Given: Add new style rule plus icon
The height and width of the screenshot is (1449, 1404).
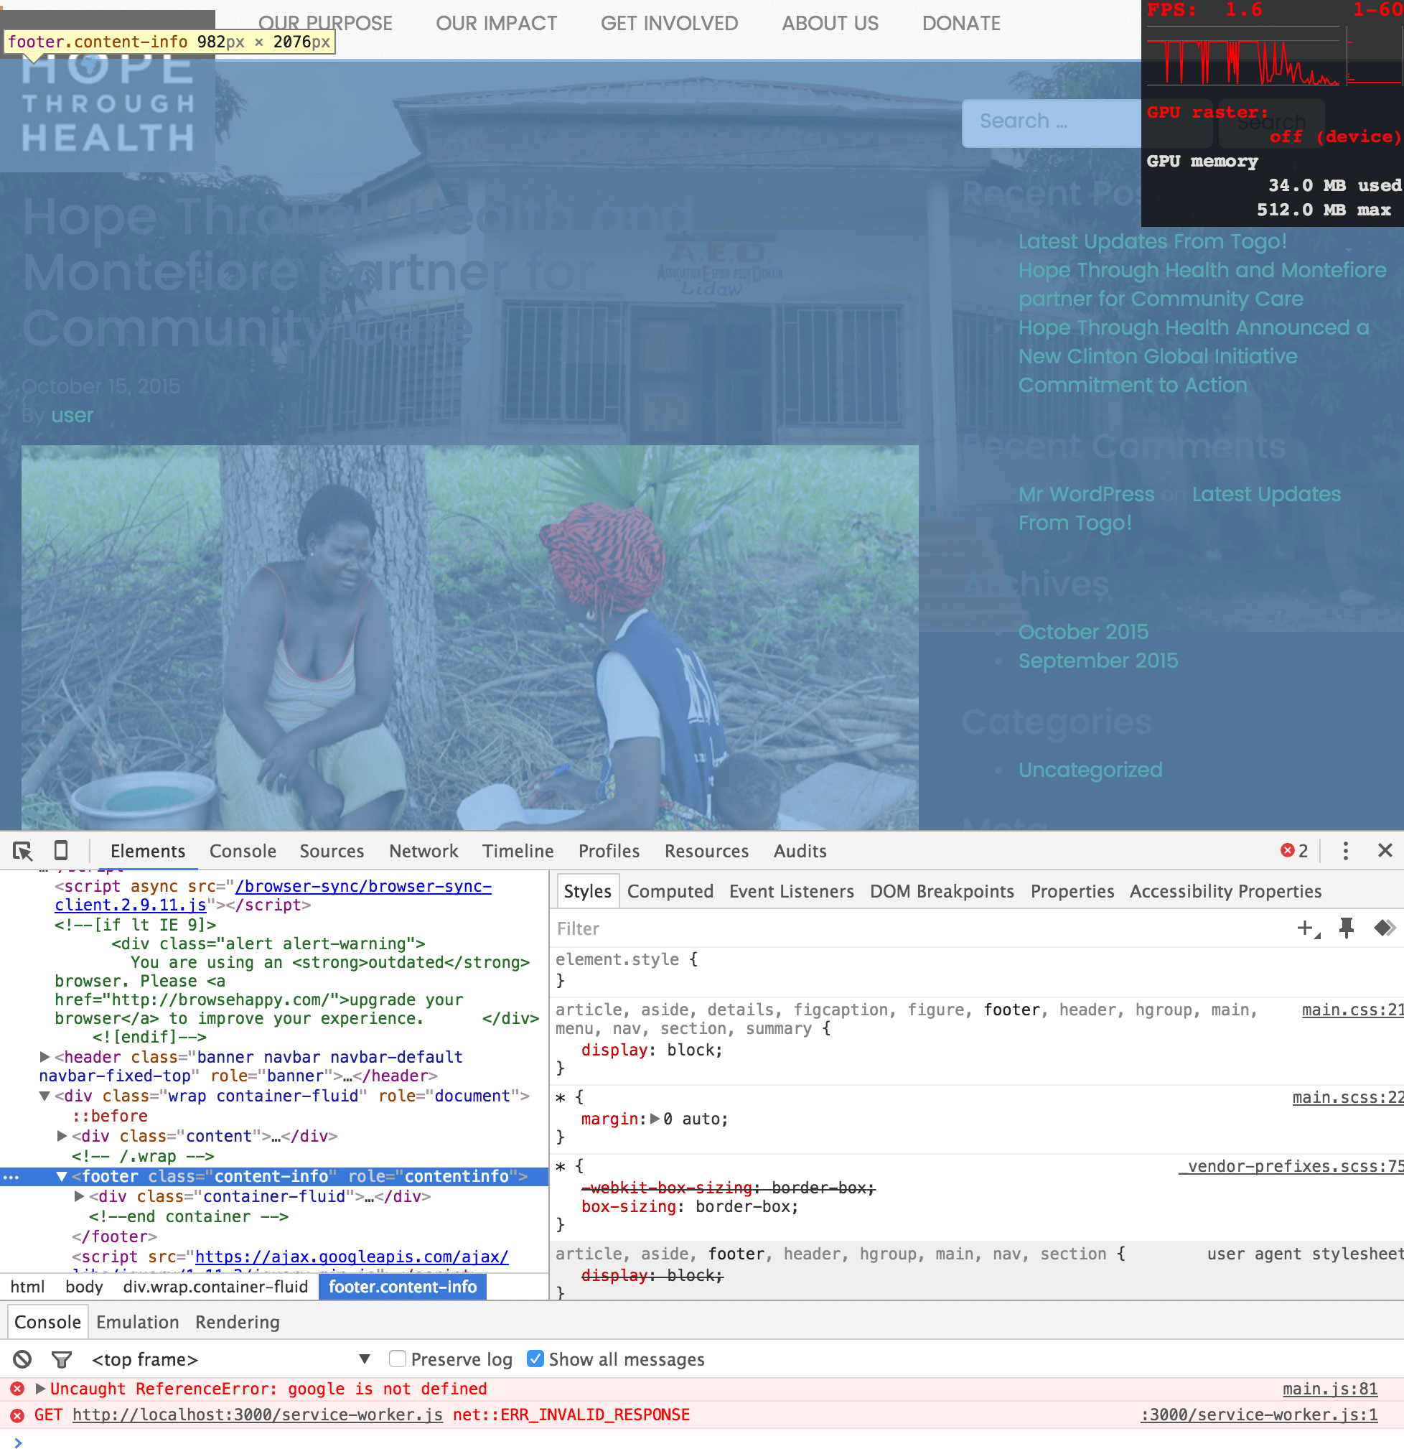Looking at the screenshot, I should coord(1307,928).
